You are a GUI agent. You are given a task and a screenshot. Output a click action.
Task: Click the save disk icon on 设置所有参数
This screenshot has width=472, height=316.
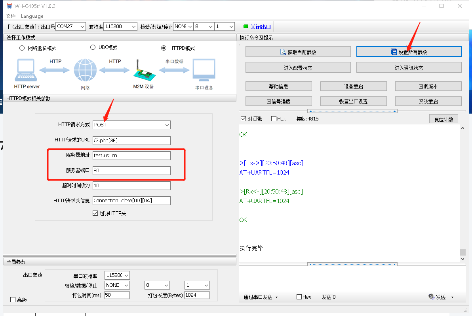[394, 52]
